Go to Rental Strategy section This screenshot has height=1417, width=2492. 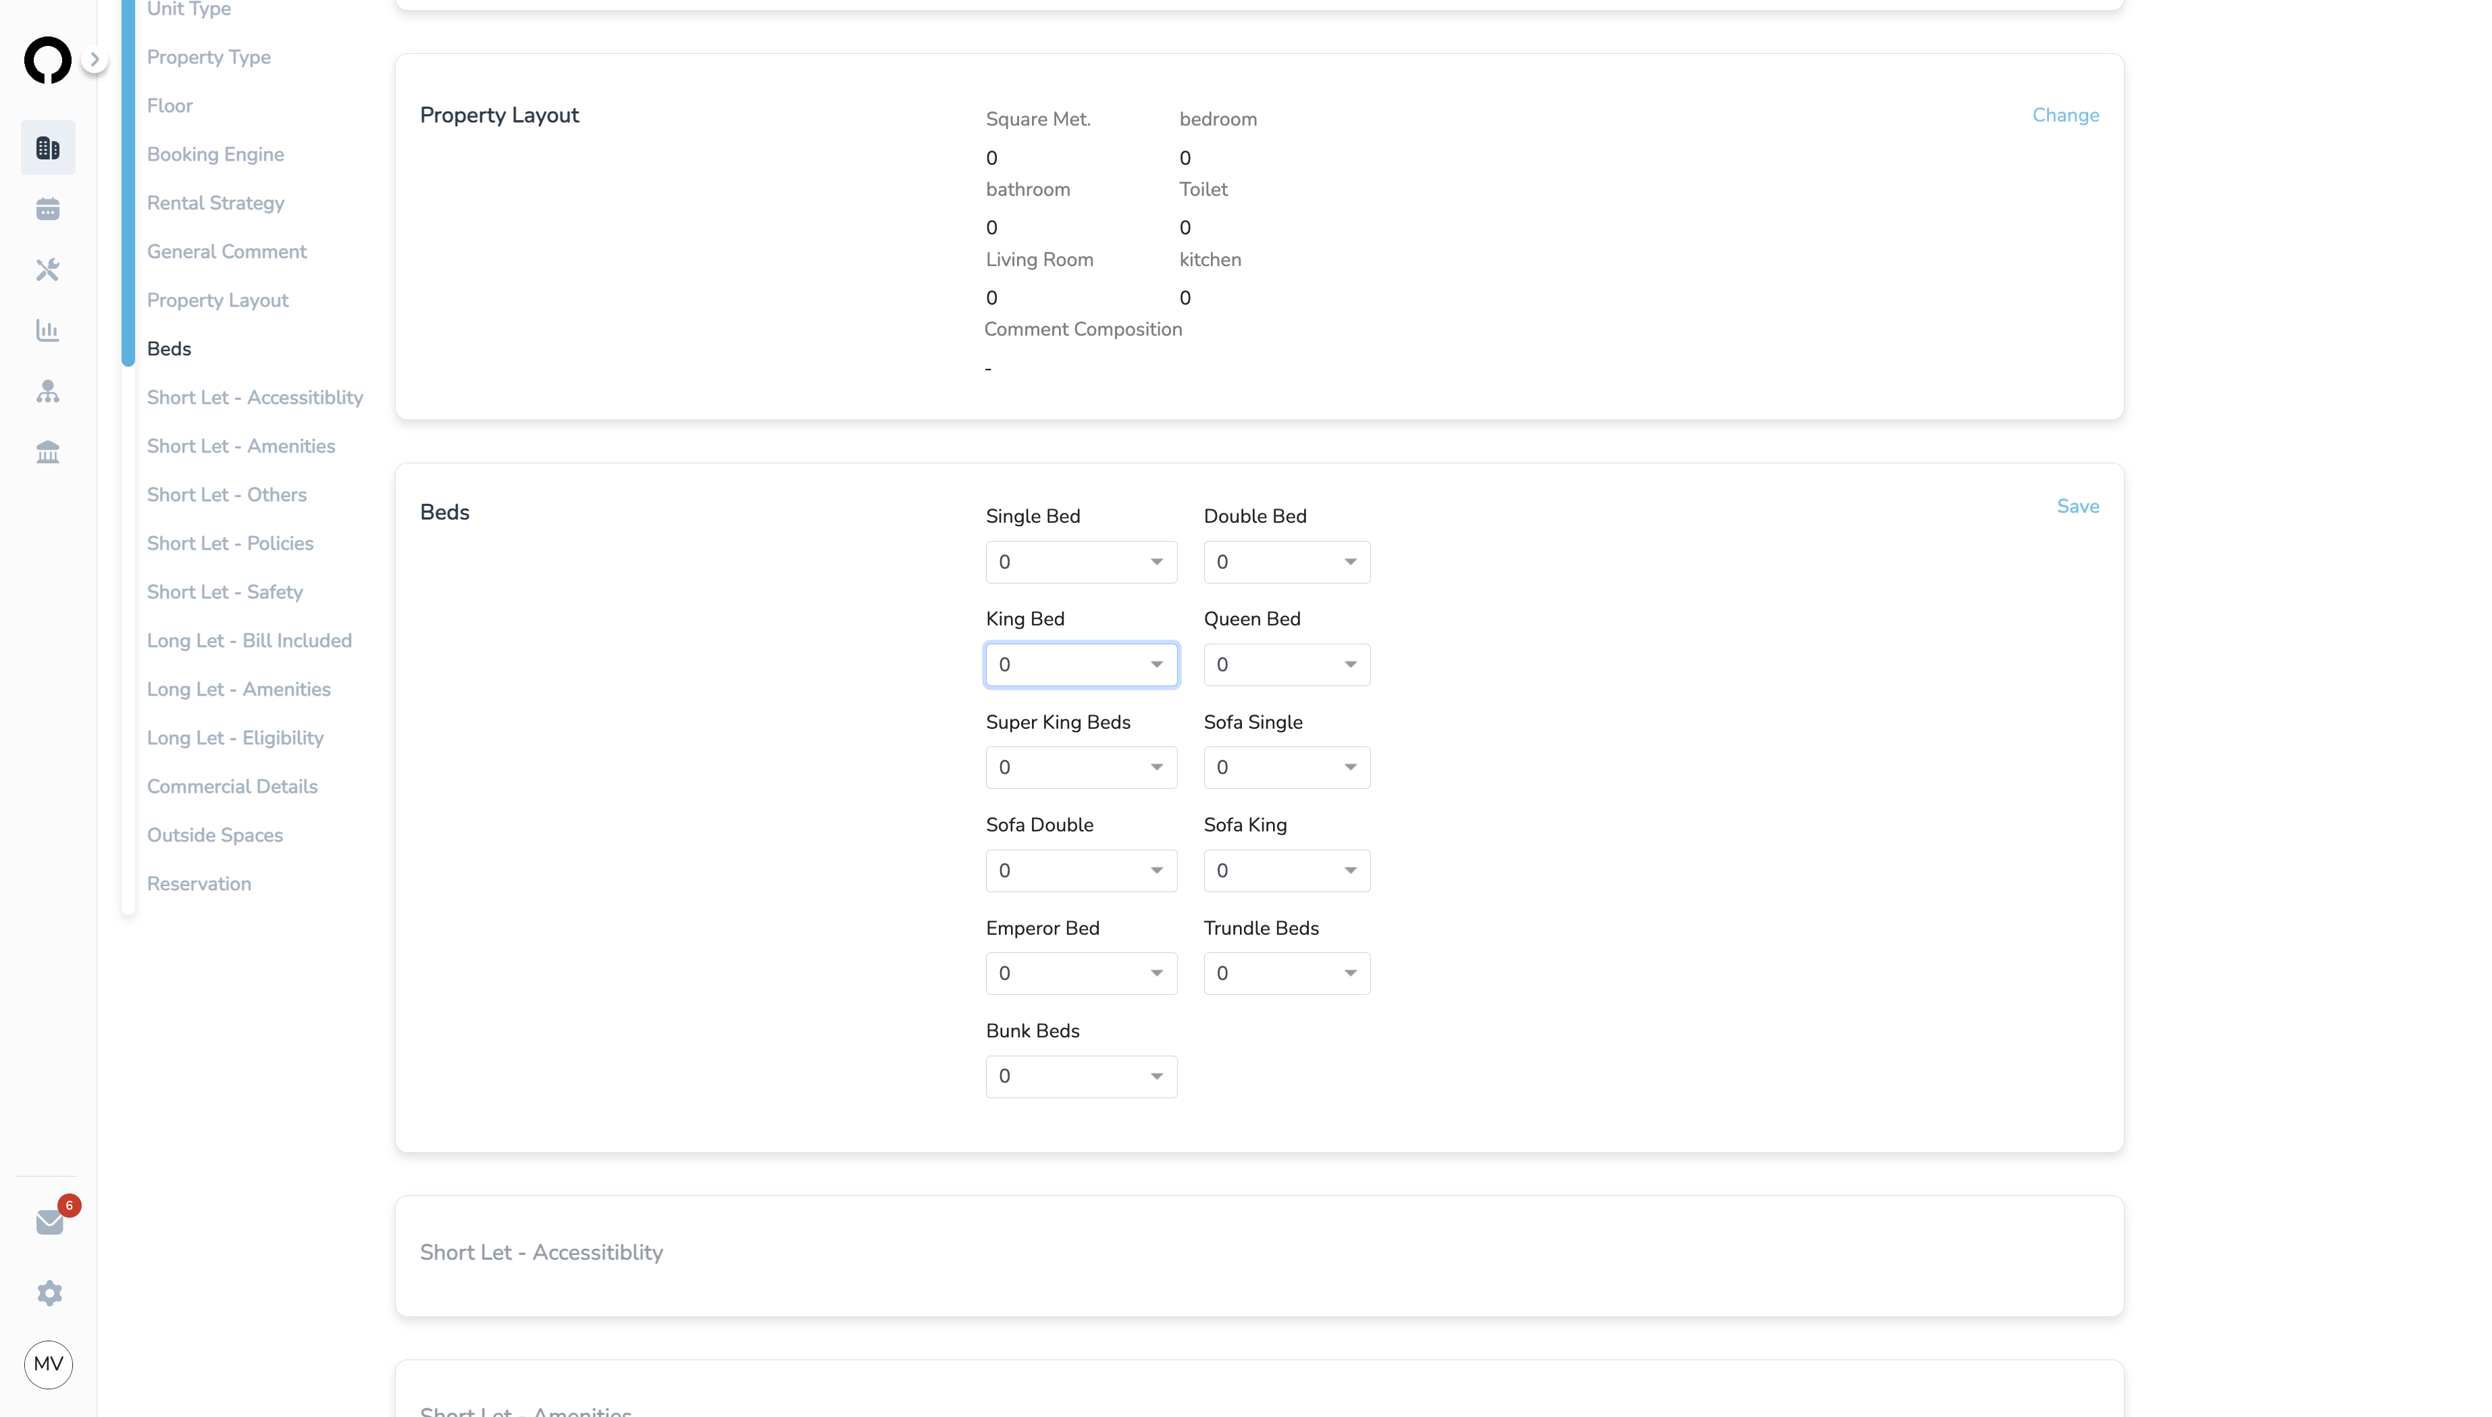tap(216, 203)
